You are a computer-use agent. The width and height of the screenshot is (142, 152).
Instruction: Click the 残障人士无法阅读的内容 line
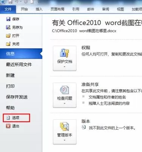pos(109,103)
